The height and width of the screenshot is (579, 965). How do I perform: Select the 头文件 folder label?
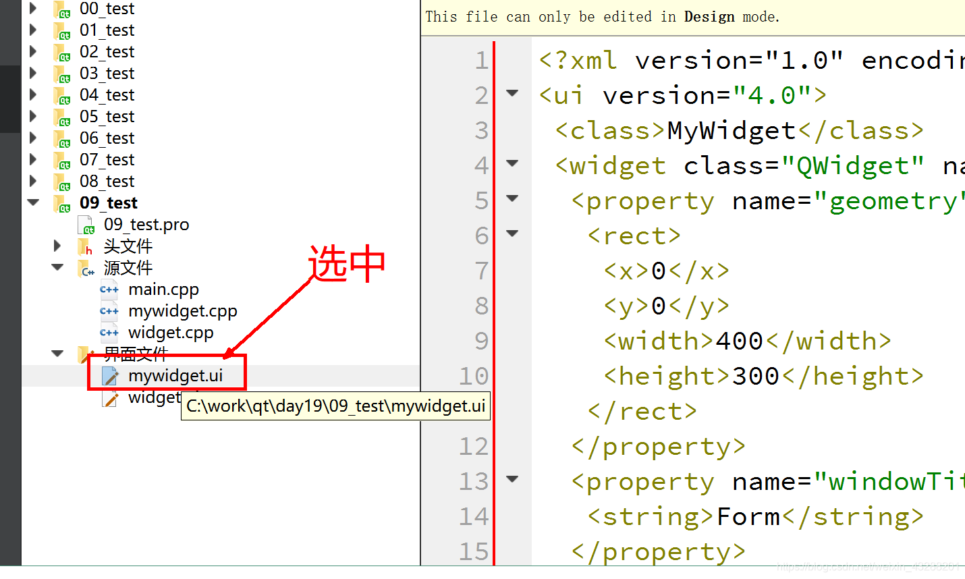[x=128, y=246]
